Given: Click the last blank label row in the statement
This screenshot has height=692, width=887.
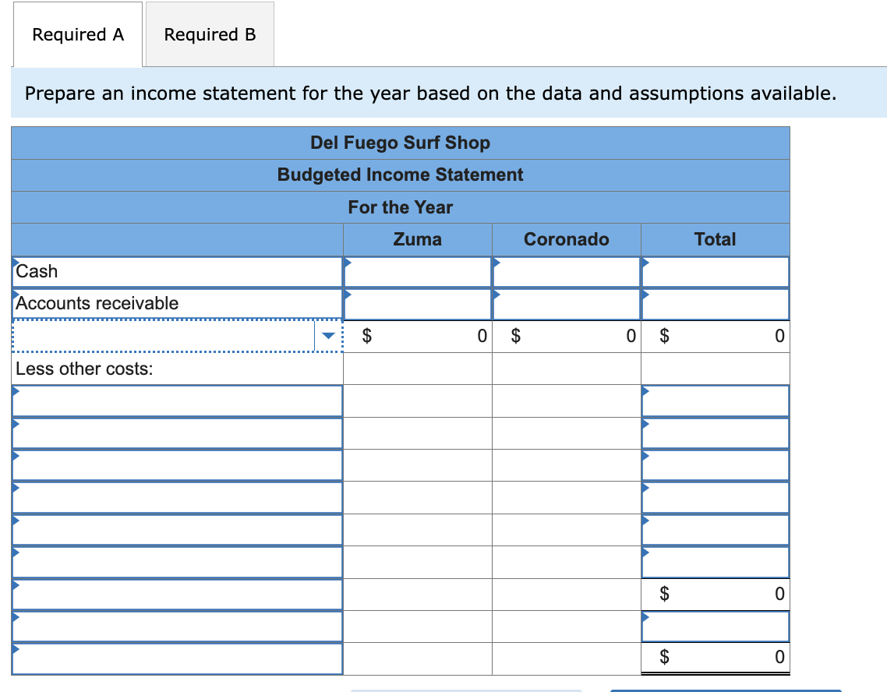Looking at the screenshot, I should [171, 658].
